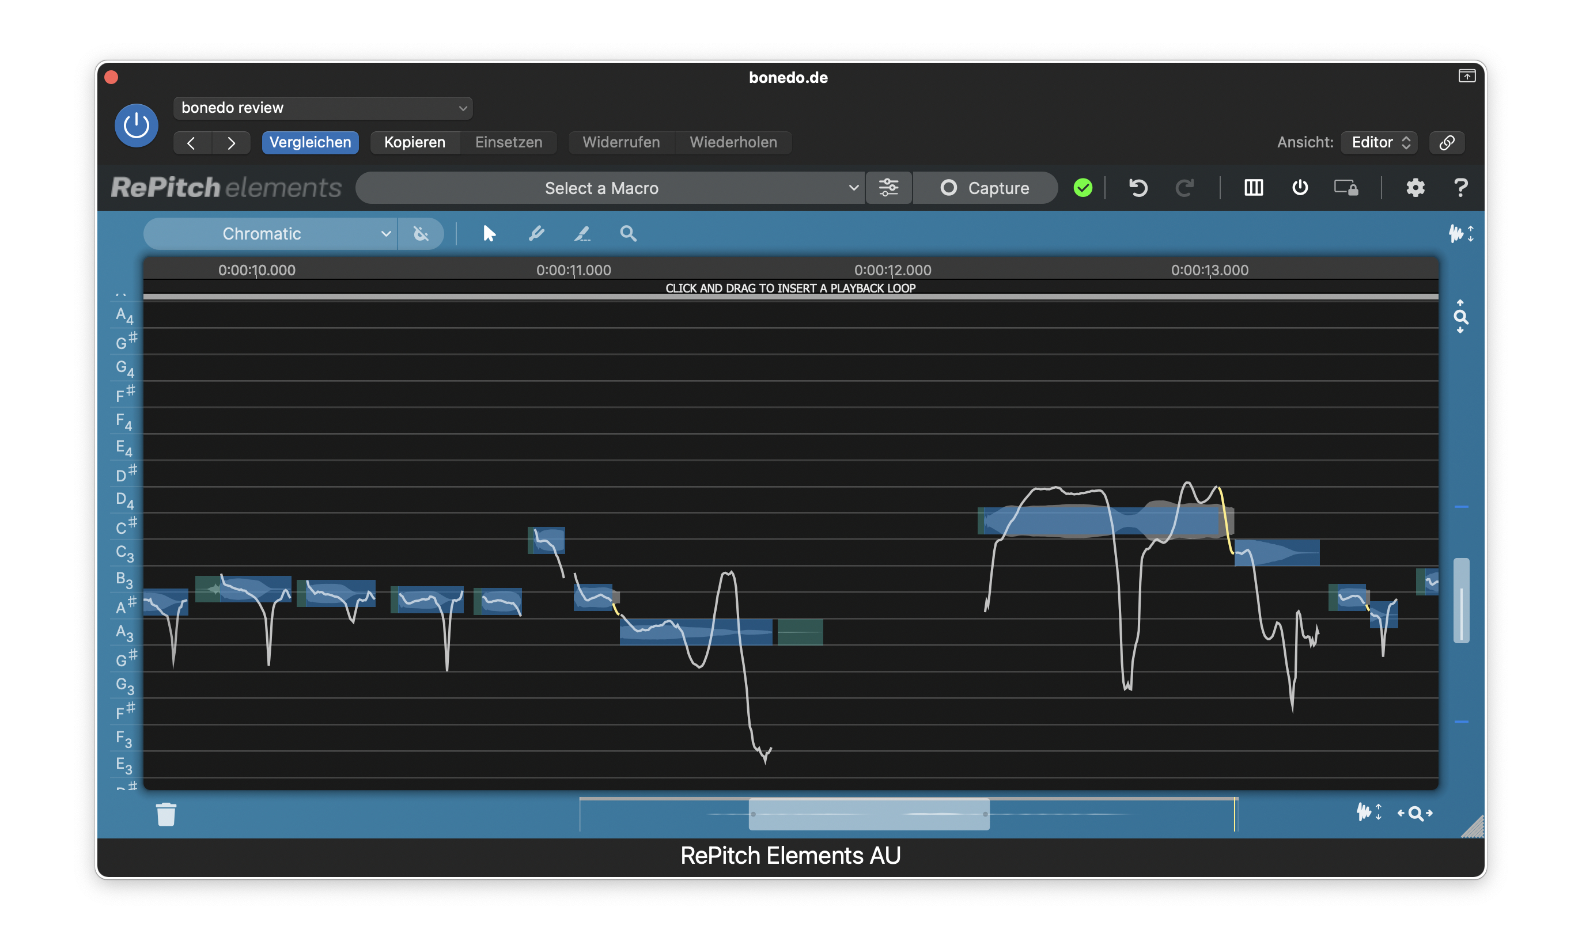Change Ansicht via the Editor selector
Screen dimensions: 1582x949
pyautogui.click(x=1379, y=142)
